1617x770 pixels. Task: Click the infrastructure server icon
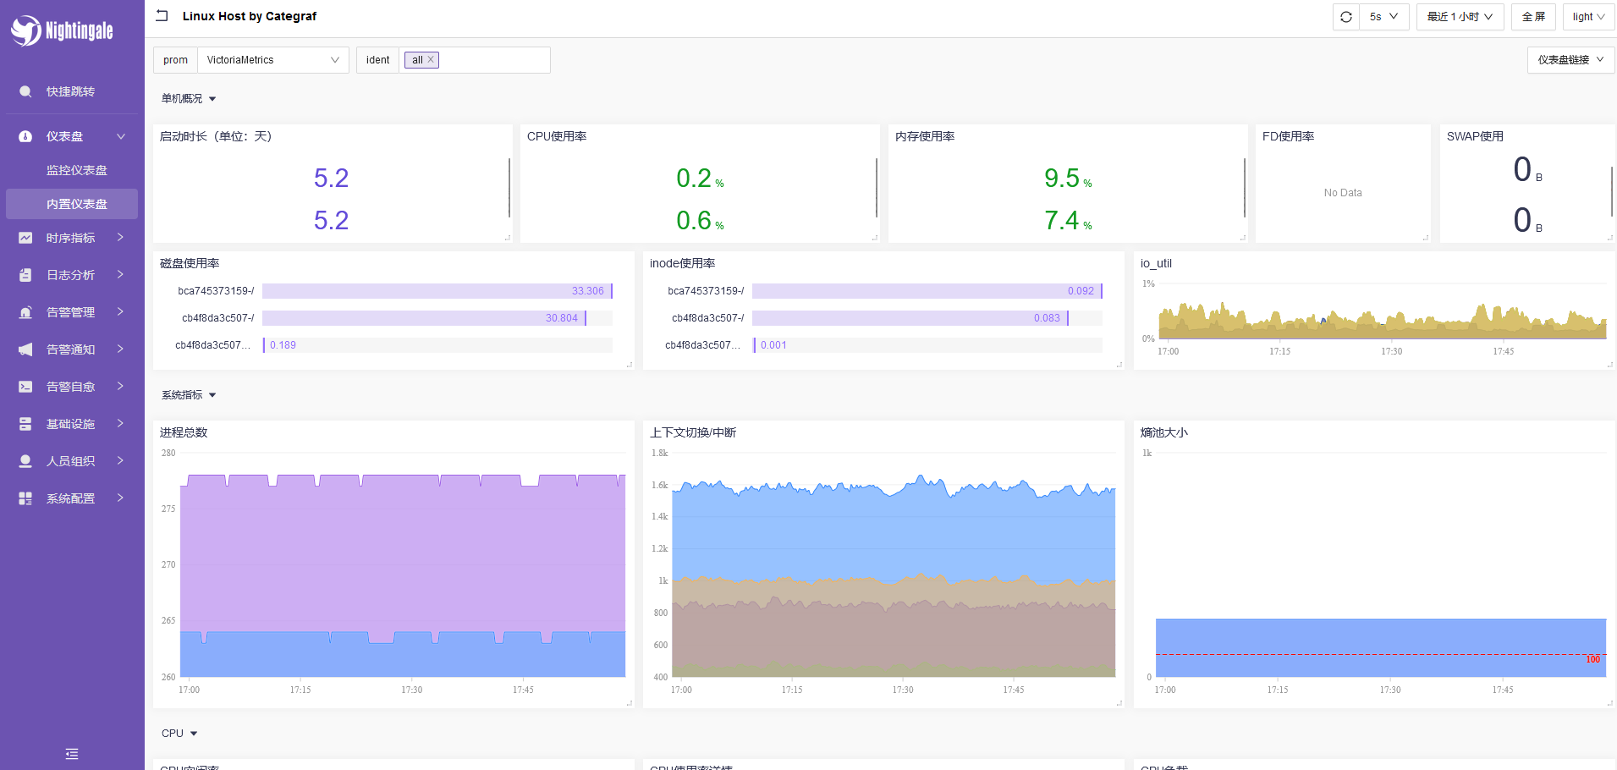pos(25,424)
